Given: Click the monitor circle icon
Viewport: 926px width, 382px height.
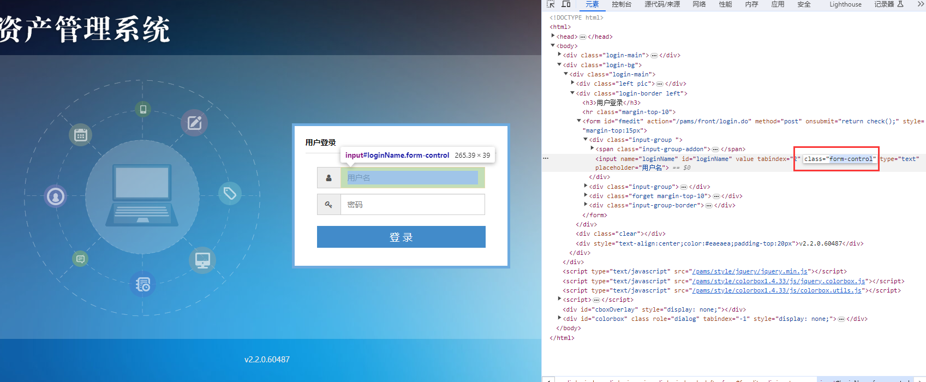Looking at the screenshot, I should pyautogui.click(x=202, y=260).
